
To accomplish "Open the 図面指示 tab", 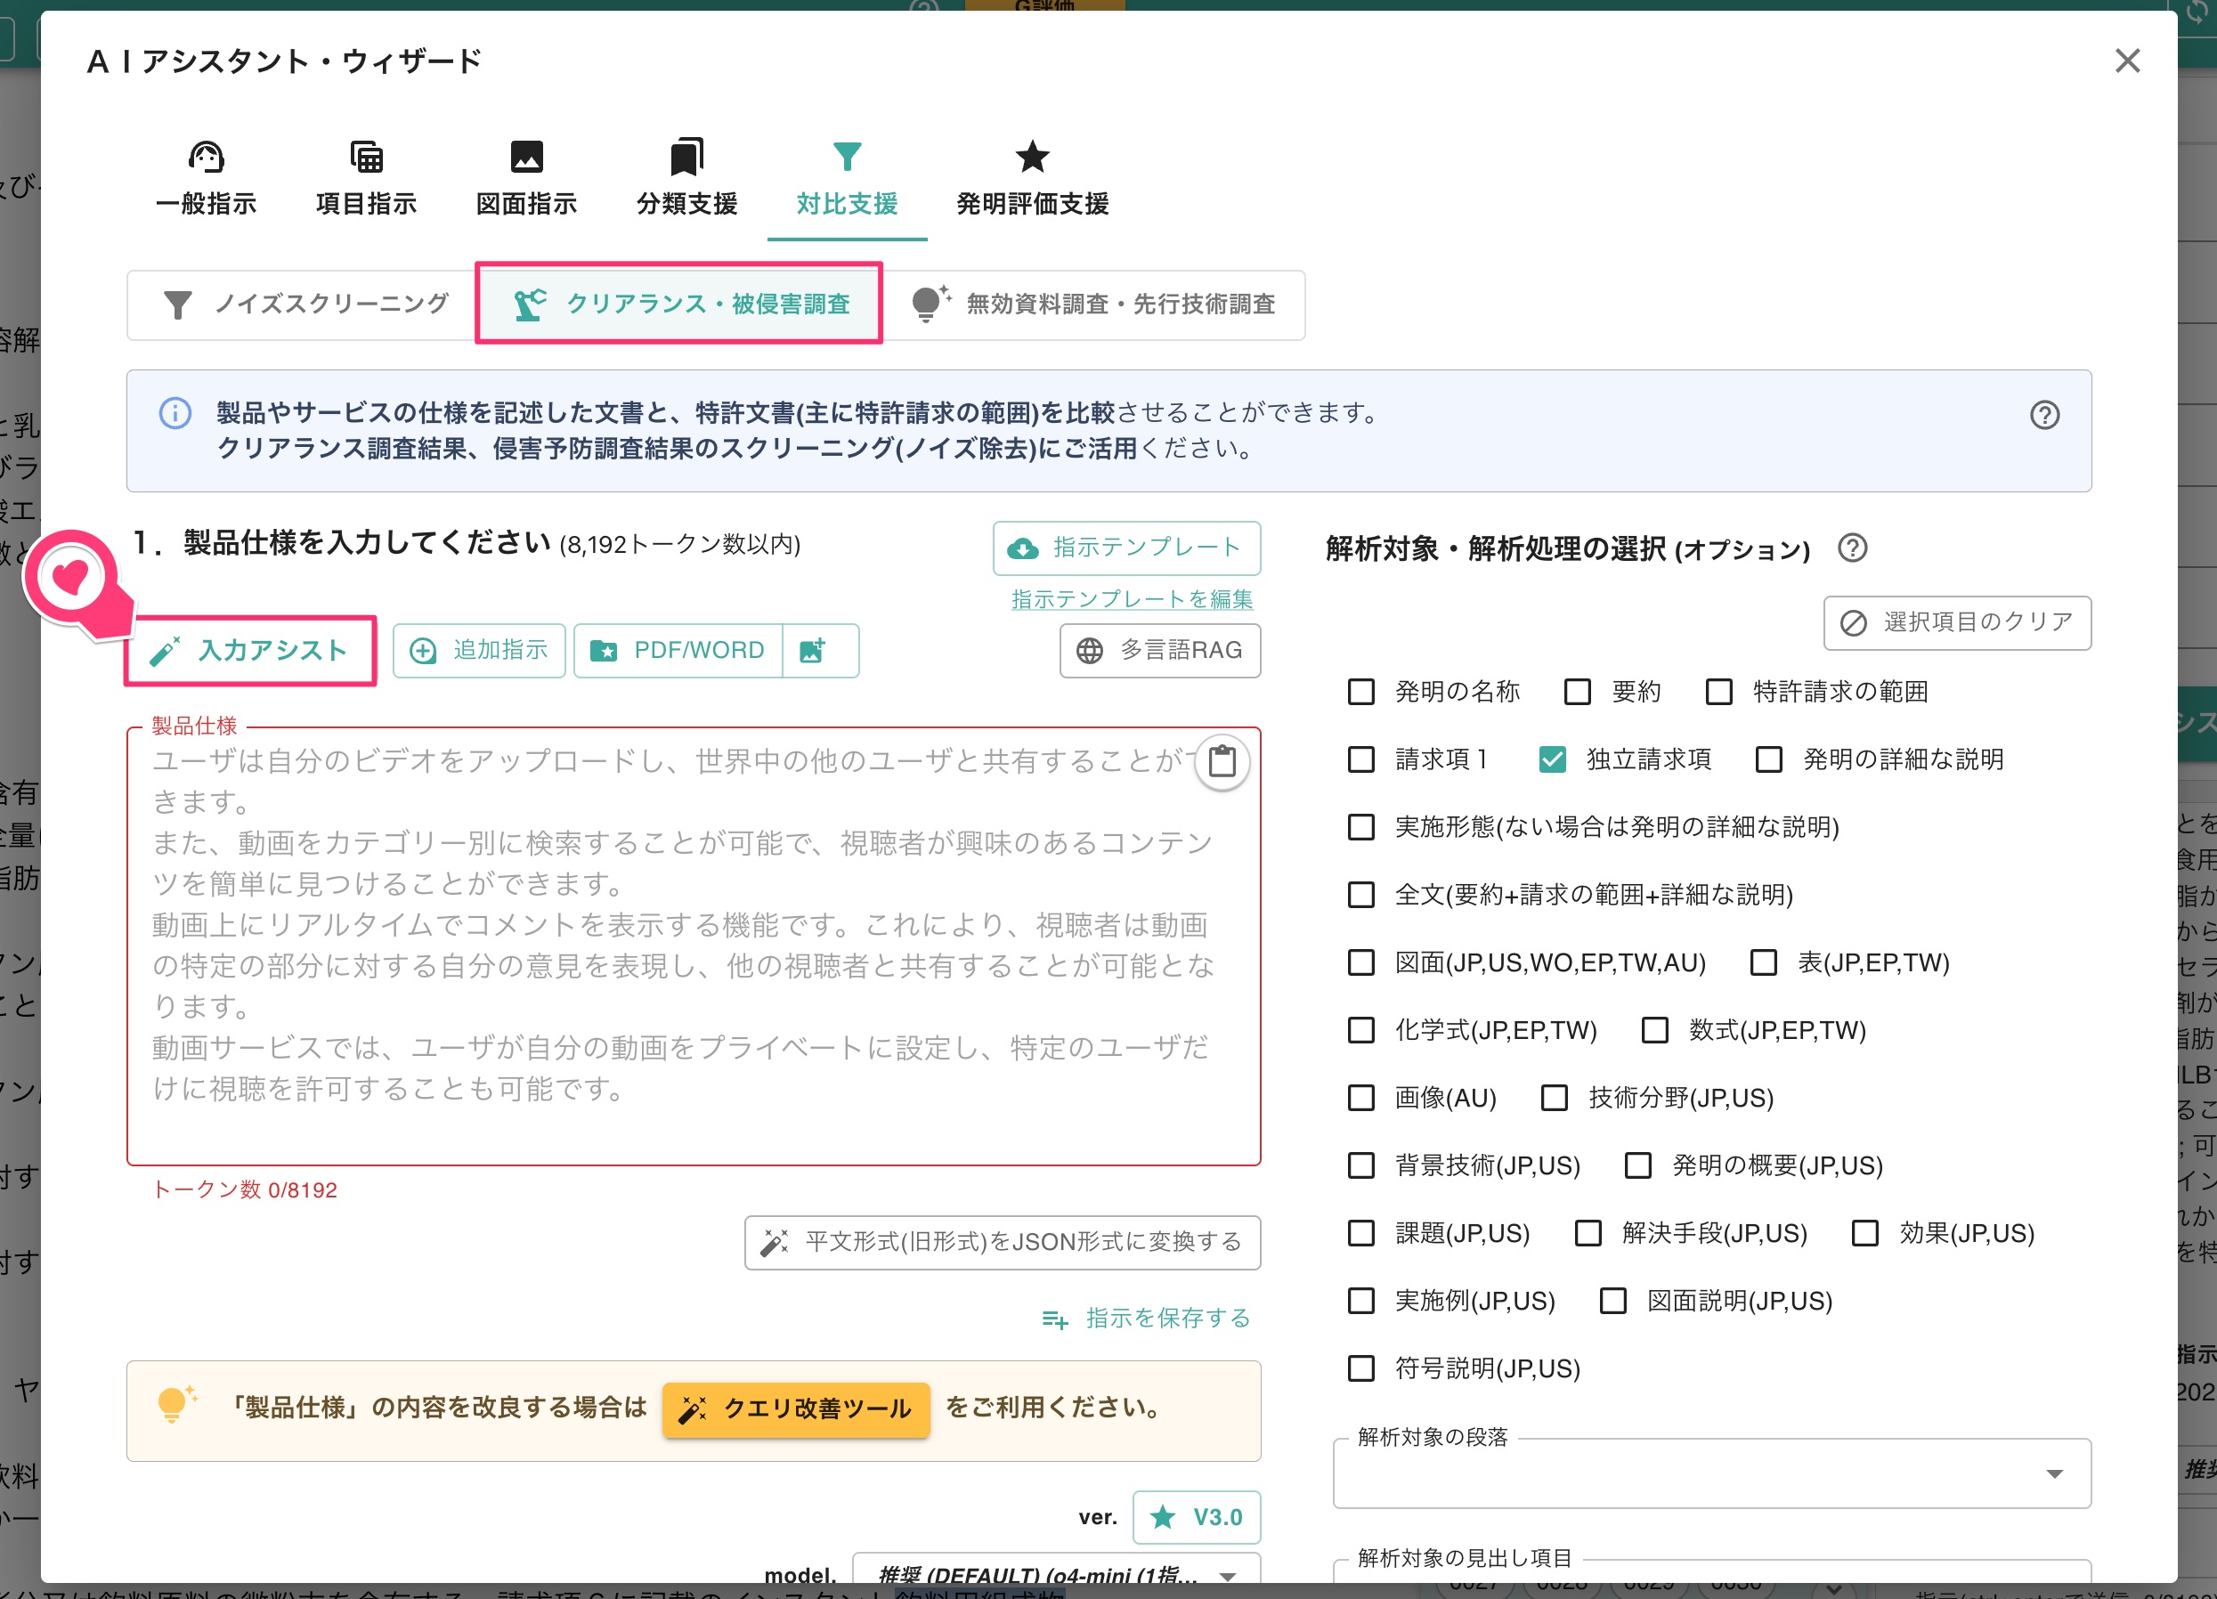I will coord(526,180).
